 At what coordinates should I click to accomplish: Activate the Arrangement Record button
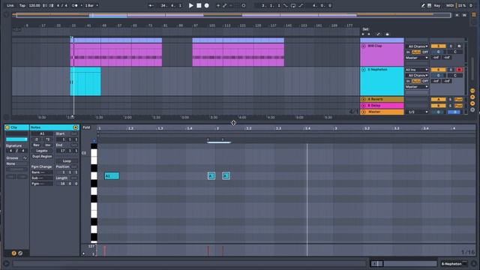[x=207, y=5]
